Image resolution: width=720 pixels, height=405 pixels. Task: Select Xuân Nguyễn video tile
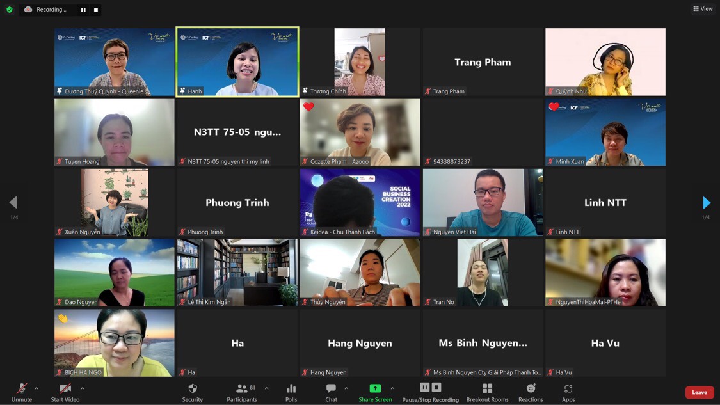(x=115, y=202)
